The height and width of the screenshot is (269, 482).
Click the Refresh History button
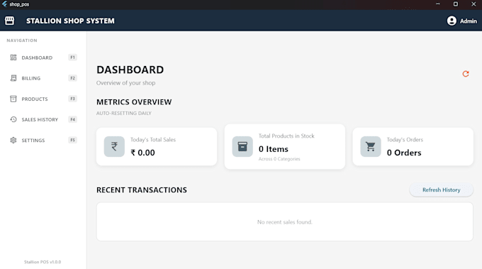441,190
